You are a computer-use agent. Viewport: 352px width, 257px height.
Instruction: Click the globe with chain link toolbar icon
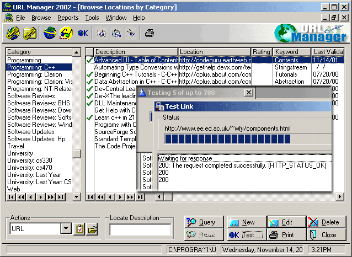pos(13,33)
